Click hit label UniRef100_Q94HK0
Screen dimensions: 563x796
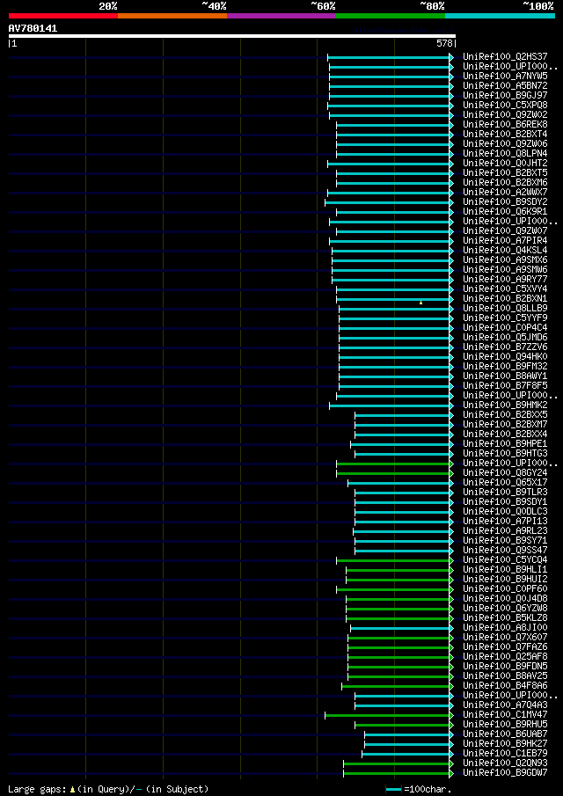505,357
